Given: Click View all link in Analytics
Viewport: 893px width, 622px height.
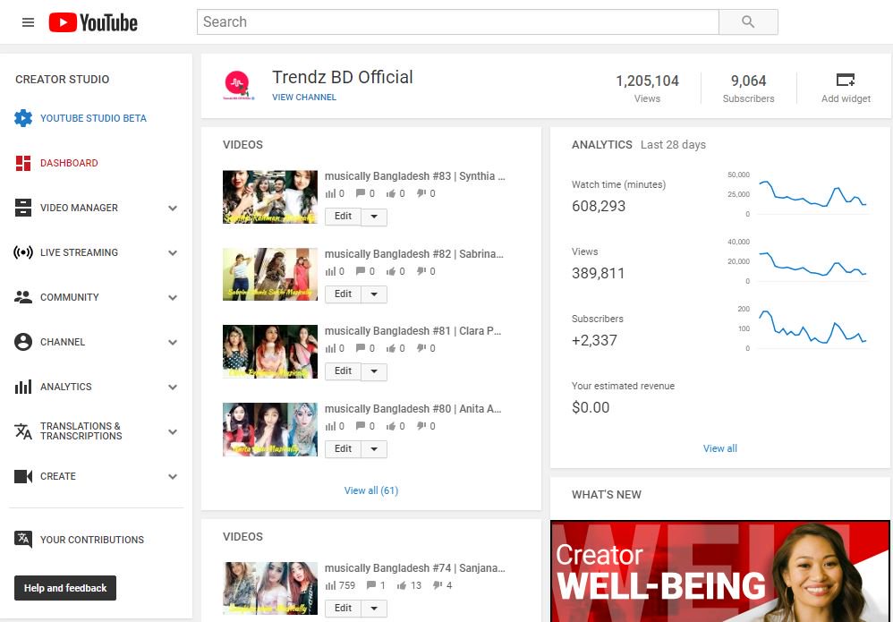Looking at the screenshot, I should pos(720,448).
